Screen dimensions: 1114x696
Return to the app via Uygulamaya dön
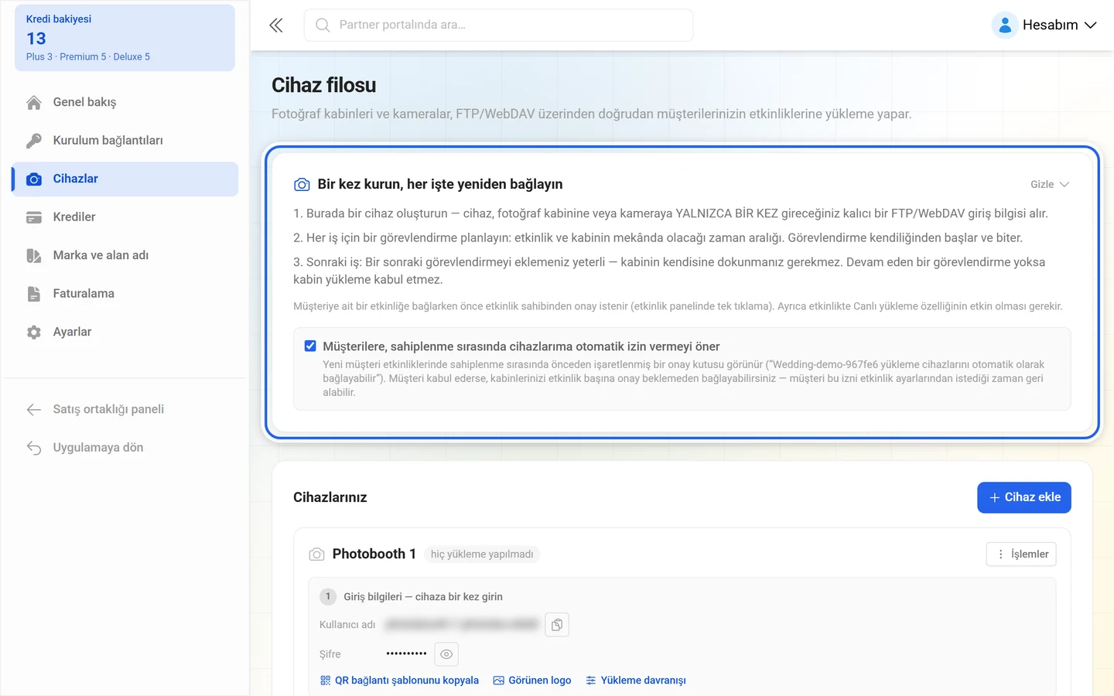pyautogui.click(x=125, y=448)
